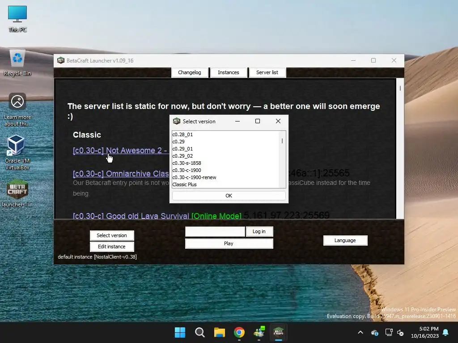The width and height of the screenshot is (458, 343).
Task: Select version c0.29_02 in list
Action: click(225, 156)
